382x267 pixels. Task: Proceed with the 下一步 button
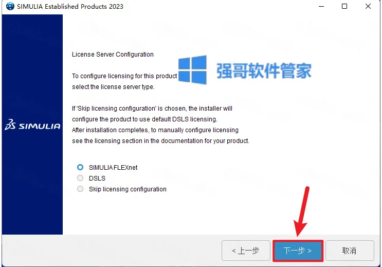[298, 251]
